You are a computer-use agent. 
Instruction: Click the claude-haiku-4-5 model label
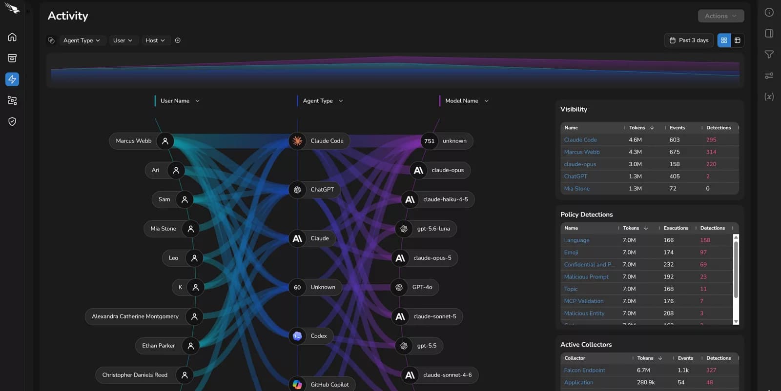pyautogui.click(x=446, y=199)
